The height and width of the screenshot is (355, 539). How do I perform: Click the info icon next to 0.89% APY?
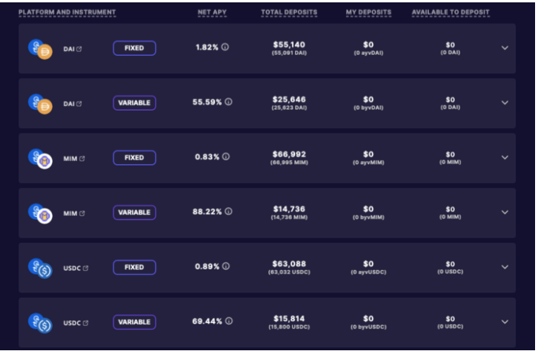pos(226,267)
